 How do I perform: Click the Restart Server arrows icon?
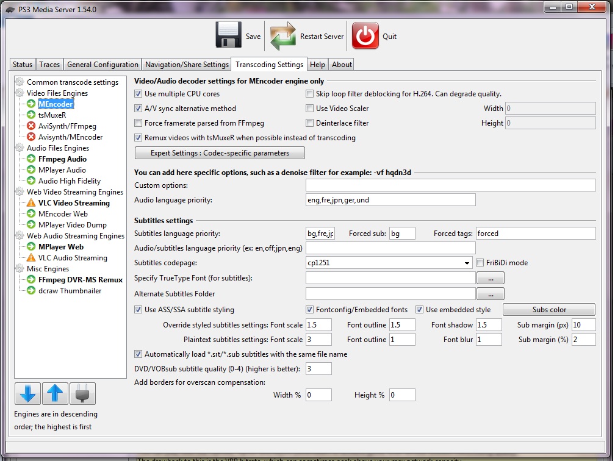click(283, 36)
